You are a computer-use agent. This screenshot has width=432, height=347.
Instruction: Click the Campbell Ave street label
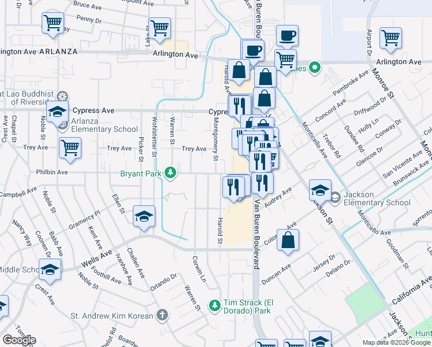click(18, 192)
